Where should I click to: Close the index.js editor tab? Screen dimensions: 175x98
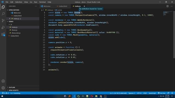[x=84, y=6]
